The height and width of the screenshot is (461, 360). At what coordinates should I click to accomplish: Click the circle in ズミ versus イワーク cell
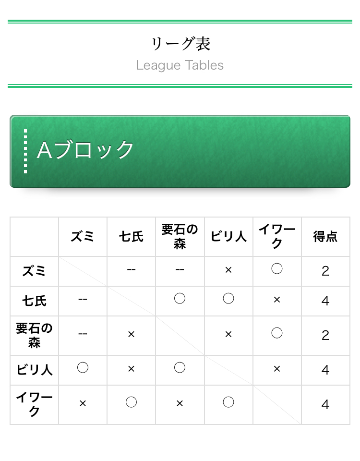pyautogui.click(x=277, y=268)
